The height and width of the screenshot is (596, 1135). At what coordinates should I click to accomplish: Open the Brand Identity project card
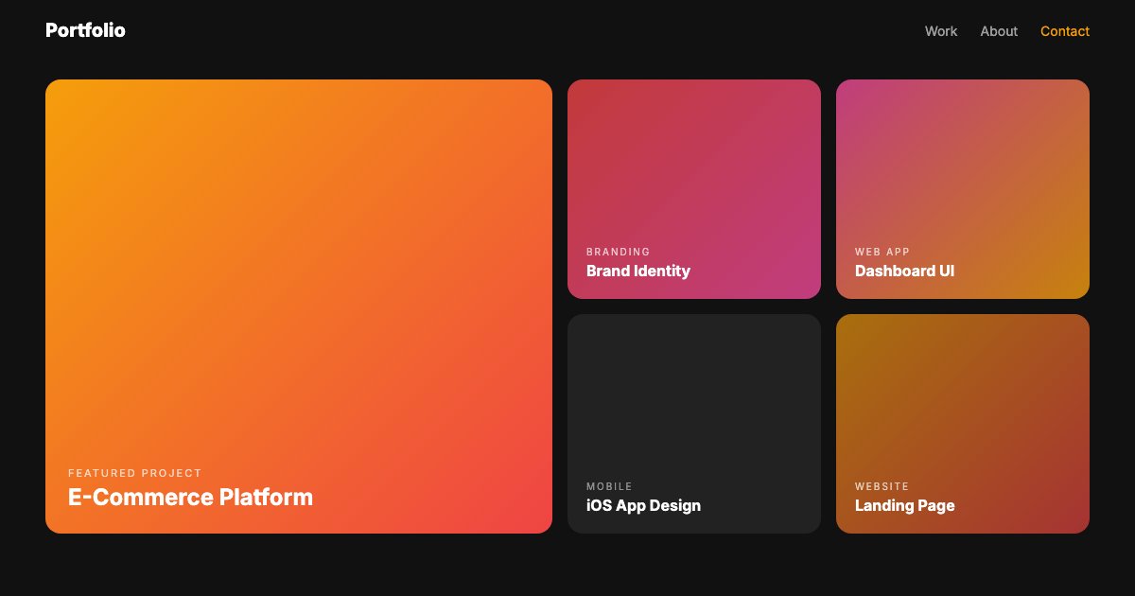point(694,170)
